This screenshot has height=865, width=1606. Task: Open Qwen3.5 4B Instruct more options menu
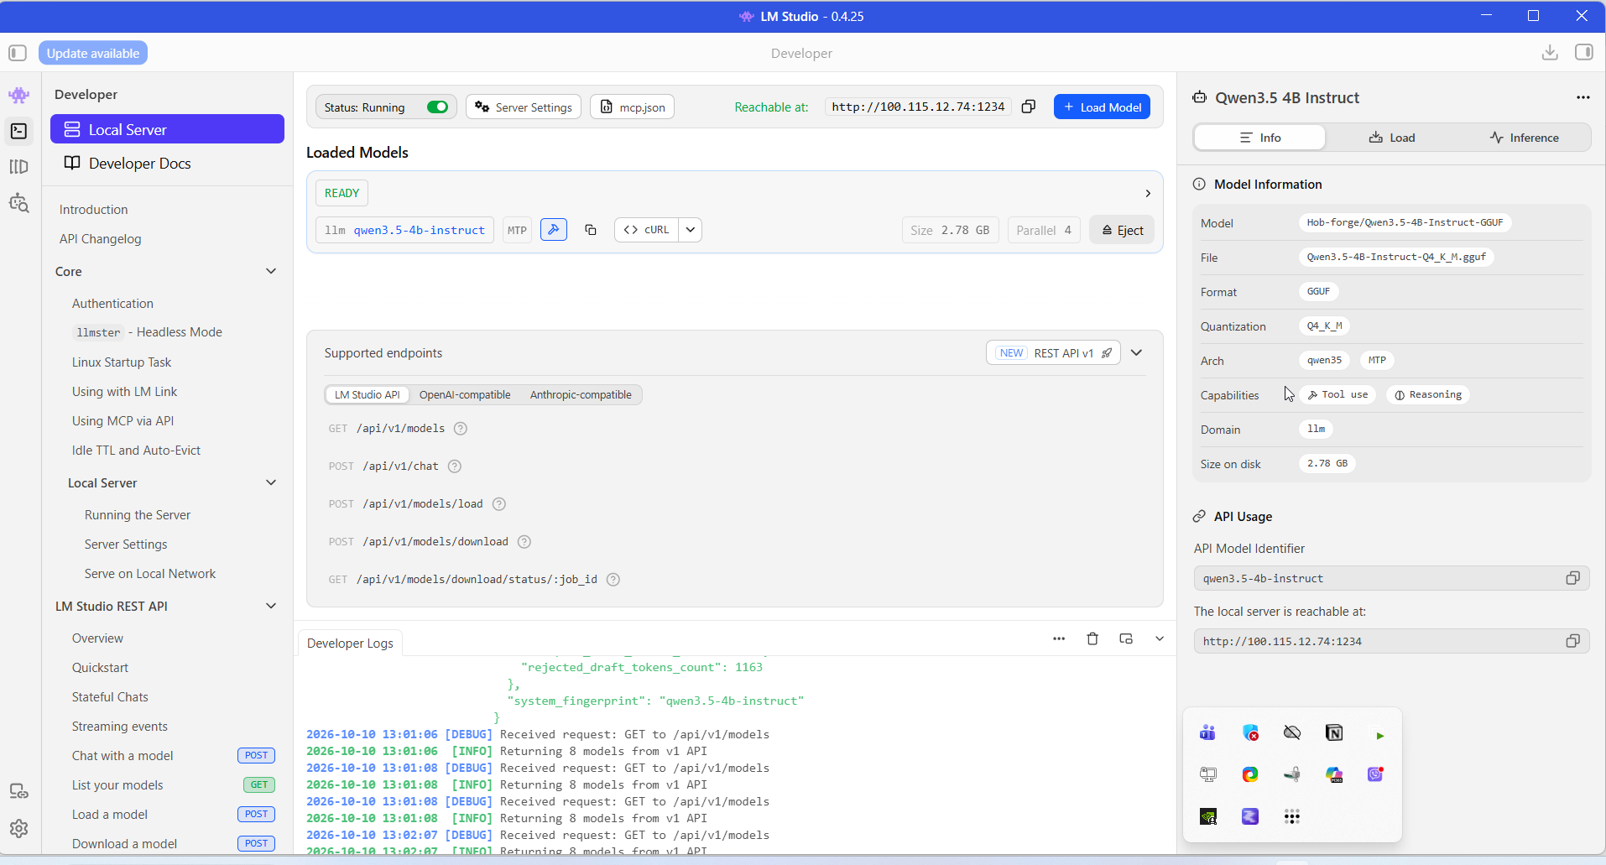[x=1583, y=97]
